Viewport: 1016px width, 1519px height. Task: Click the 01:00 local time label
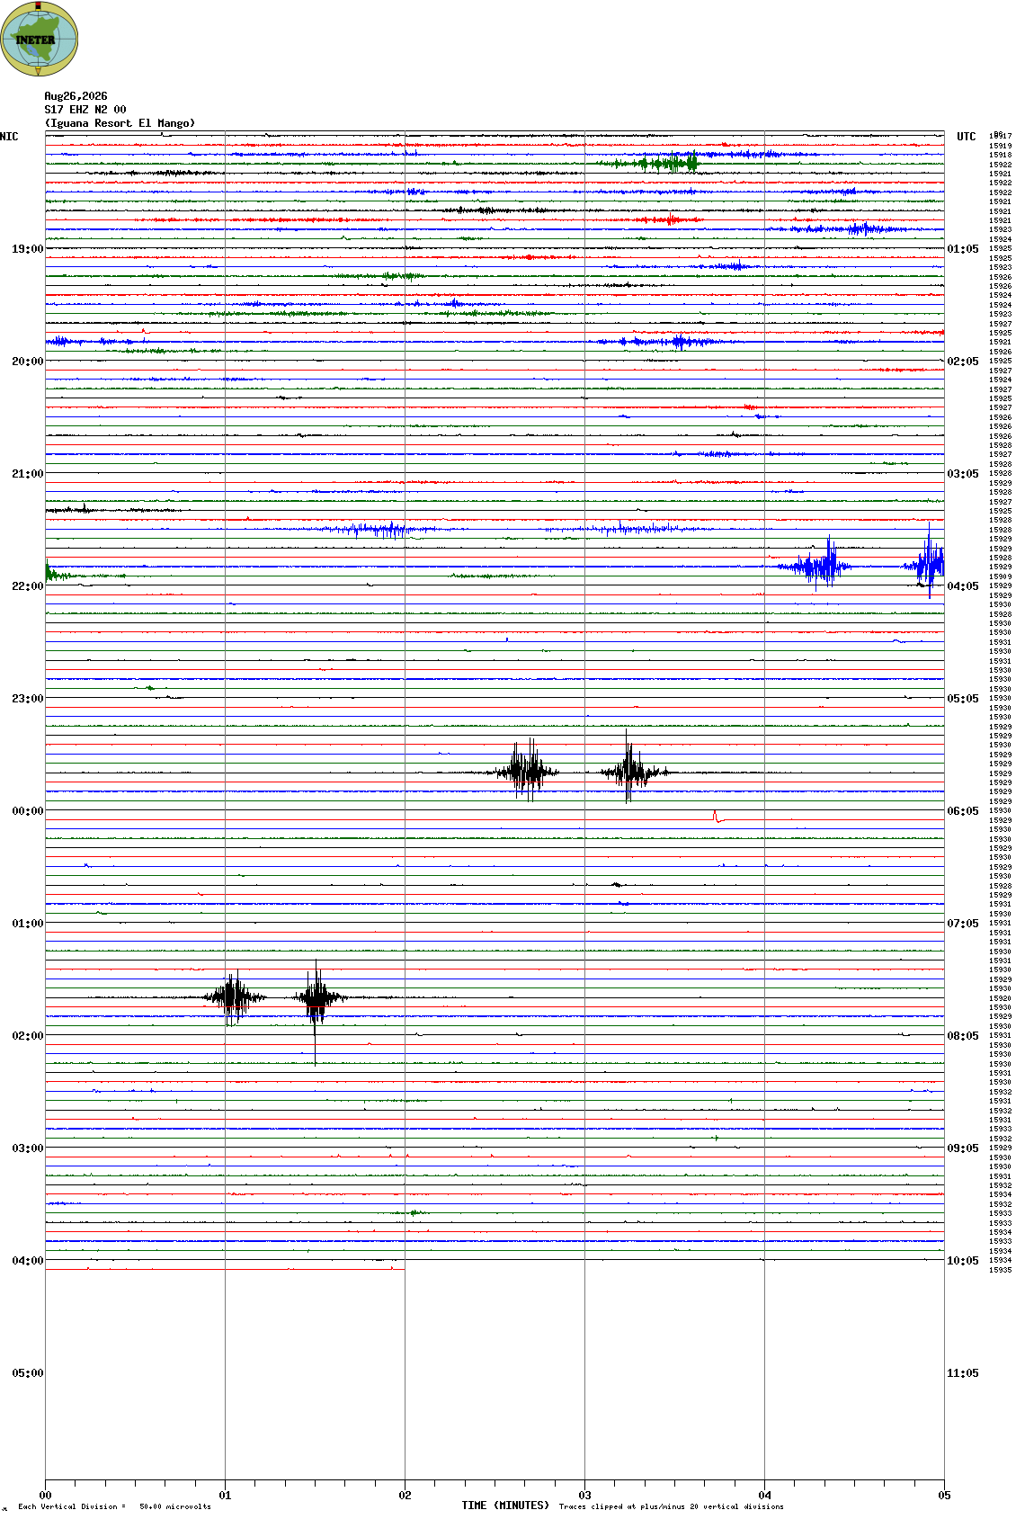(27, 924)
